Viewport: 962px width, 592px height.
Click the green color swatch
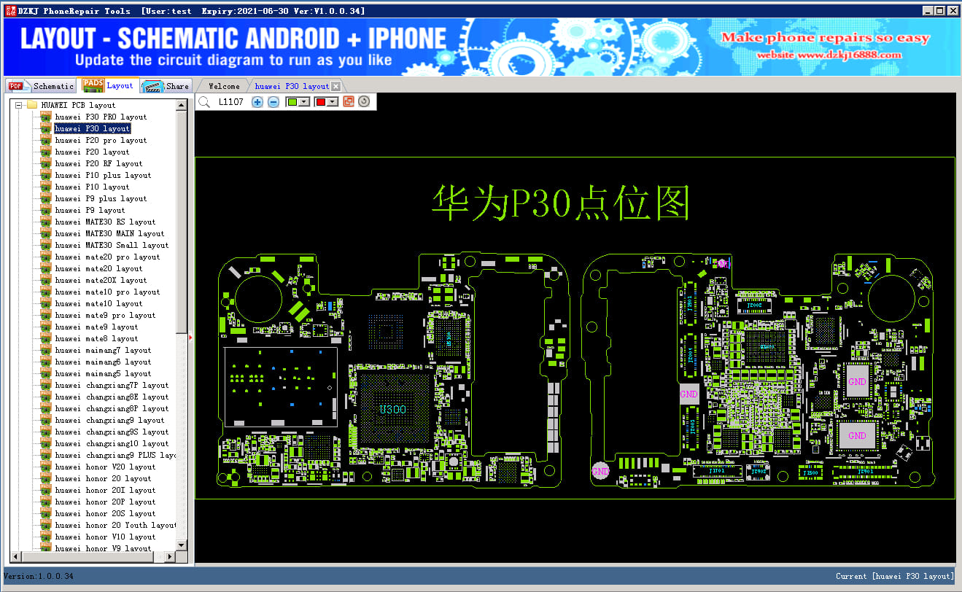292,102
